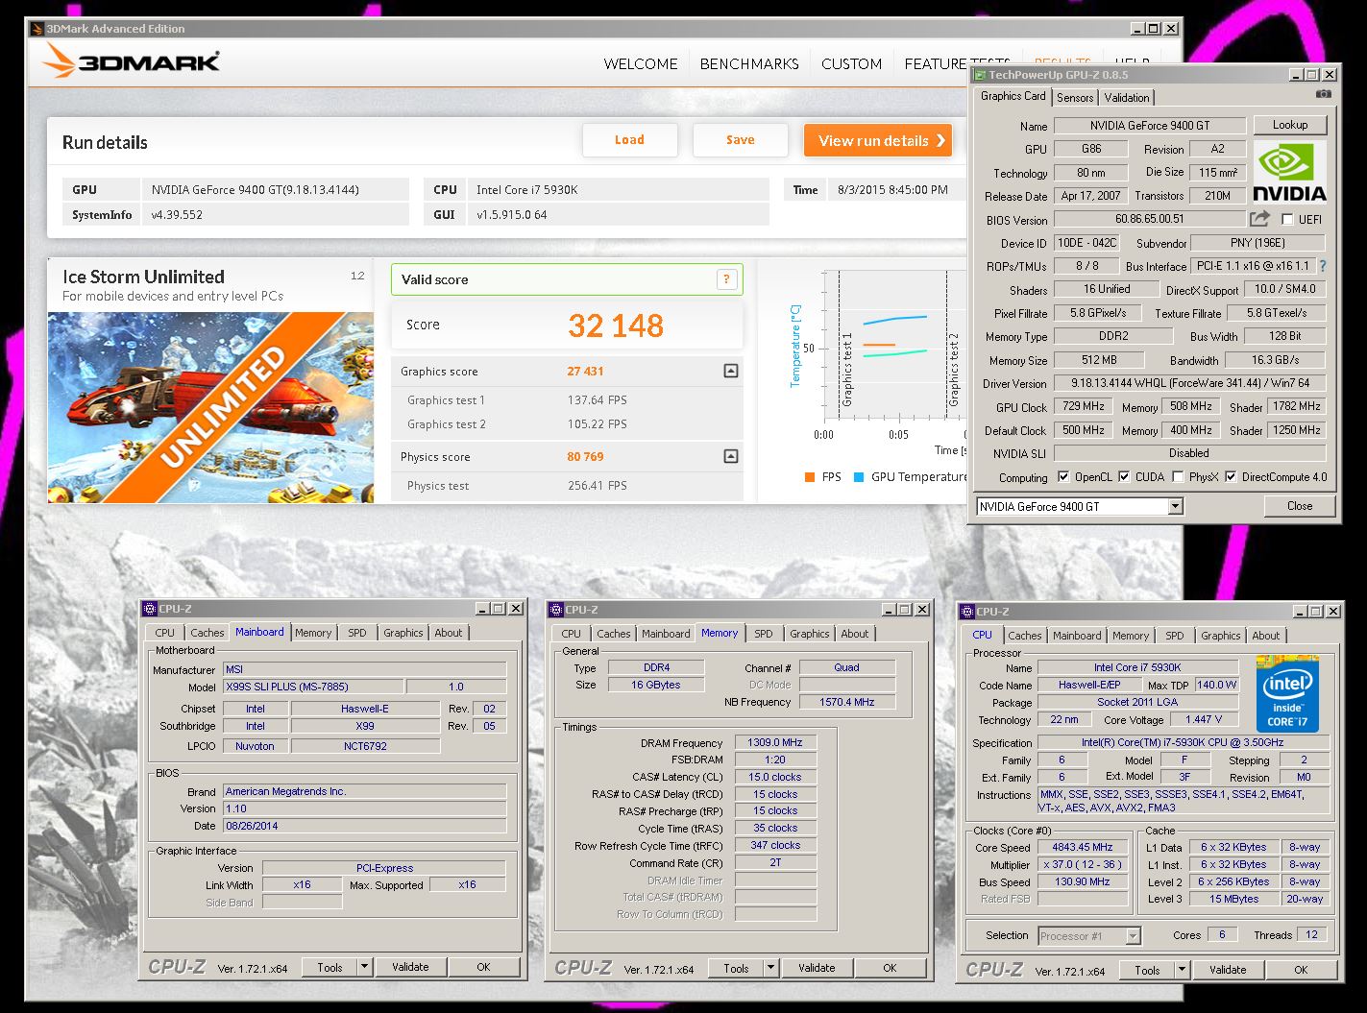Screen dimensions: 1367x1013
Task: Click the Validate button in Memory CPU-Z window
Action: (817, 969)
